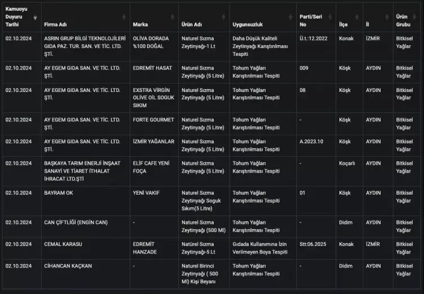Click sort arrows in İl column

pos(388,17)
